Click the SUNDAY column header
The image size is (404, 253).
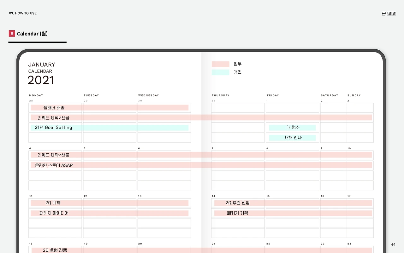pos(354,95)
